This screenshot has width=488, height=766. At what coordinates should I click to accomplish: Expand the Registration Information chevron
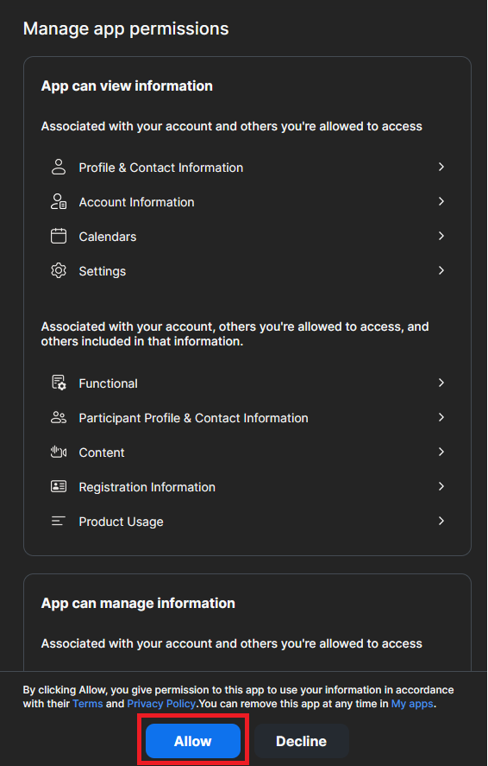pyautogui.click(x=441, y=486)
